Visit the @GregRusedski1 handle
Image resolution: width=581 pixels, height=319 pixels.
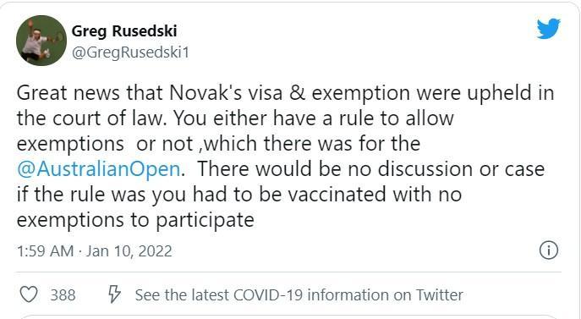130,52
